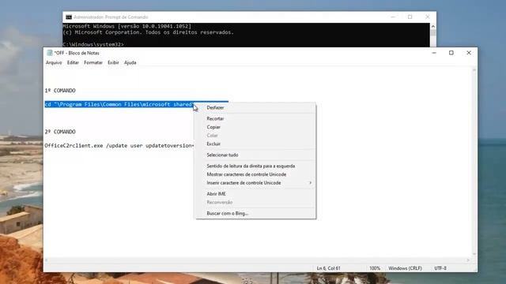Screen dimensions: 506x284
Task: Choose Abrir IME in the context menu
Action: pos(255,193)
